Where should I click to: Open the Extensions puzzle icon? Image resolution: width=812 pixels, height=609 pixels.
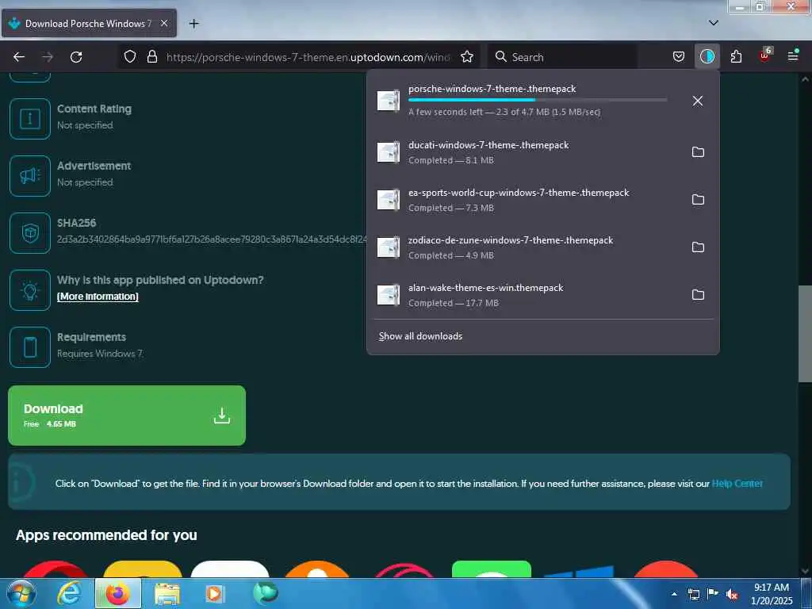tap(736, 56)
